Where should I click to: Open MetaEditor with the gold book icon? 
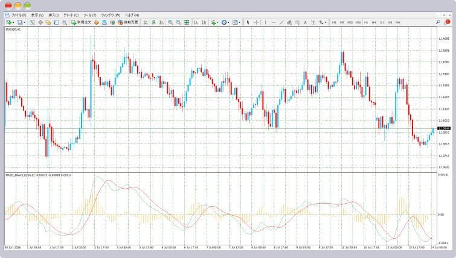click(96, 22)
